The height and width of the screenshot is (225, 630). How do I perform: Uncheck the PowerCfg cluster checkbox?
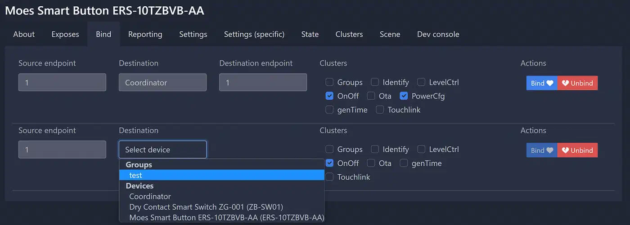(x=404, y=96)
